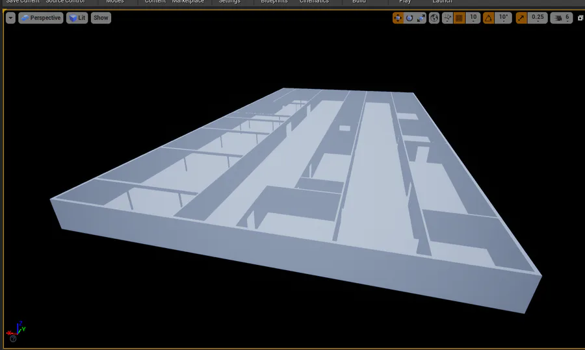Screen dimensions: 585x350
Task: Open the Perspective view mode menu
Action: (41, 18)
